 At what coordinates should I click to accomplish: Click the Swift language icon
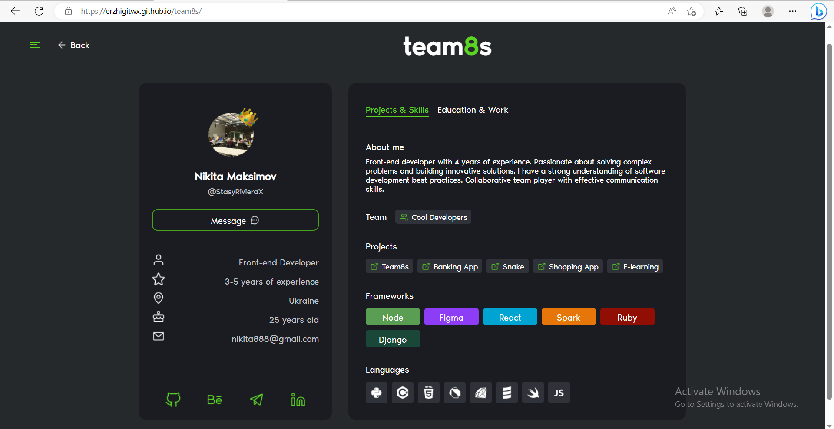click(x=533, y=393)
